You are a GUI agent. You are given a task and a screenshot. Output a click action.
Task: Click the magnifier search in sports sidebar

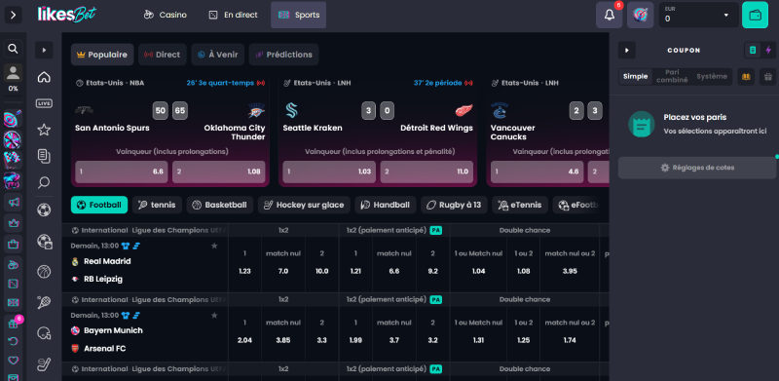pyautogui.click(x=44, y=183)
